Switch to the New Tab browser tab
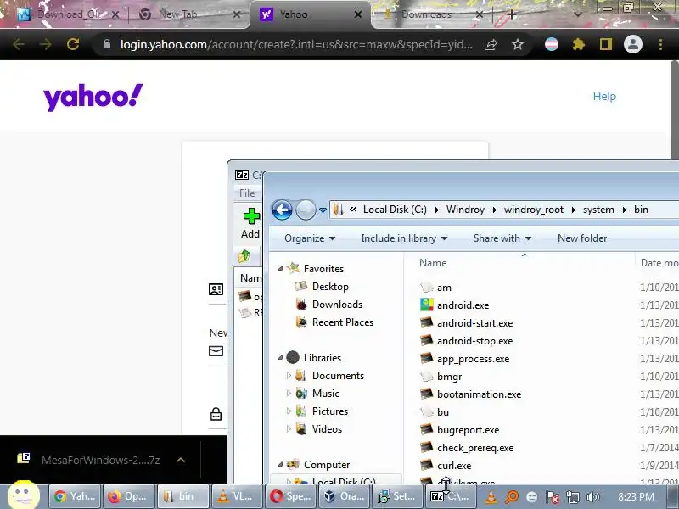The width and height of the screenshot is (679, 509). (189, 14)
